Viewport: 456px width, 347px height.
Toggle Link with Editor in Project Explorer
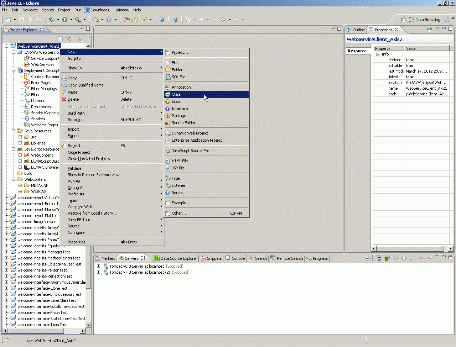[69, 38]
